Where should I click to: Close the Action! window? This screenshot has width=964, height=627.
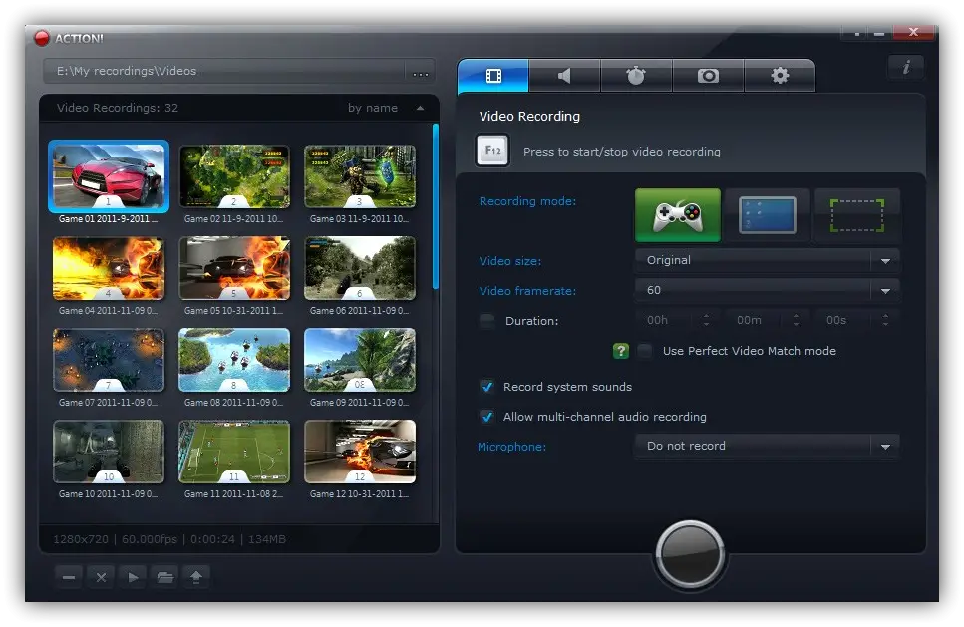[x=913, y=32]
